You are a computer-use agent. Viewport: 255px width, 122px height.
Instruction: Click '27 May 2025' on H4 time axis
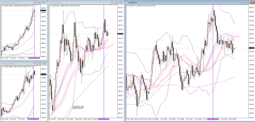pos(130,119)
